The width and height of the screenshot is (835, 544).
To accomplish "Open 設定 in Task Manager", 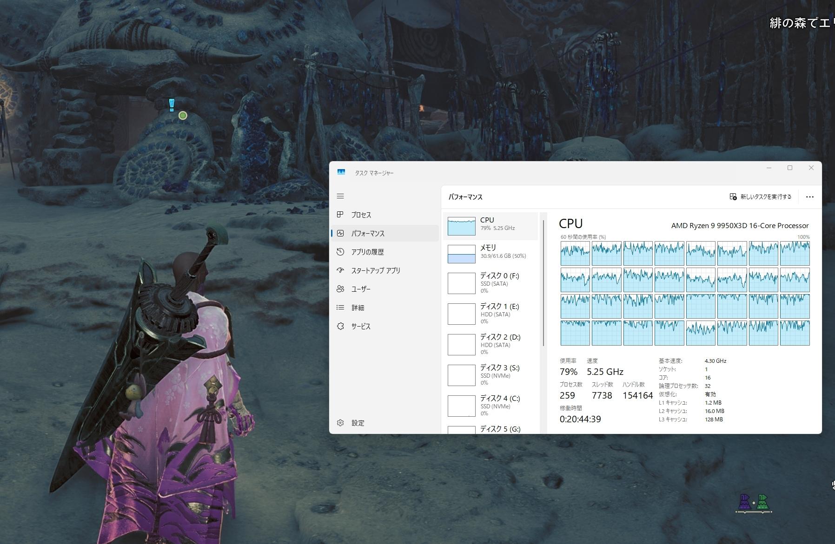I will coord(385,423).
